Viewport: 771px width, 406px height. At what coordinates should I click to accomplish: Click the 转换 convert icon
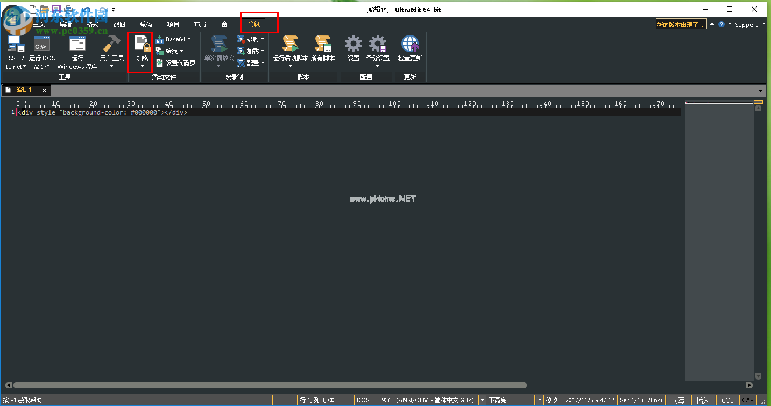coord(160,51)
